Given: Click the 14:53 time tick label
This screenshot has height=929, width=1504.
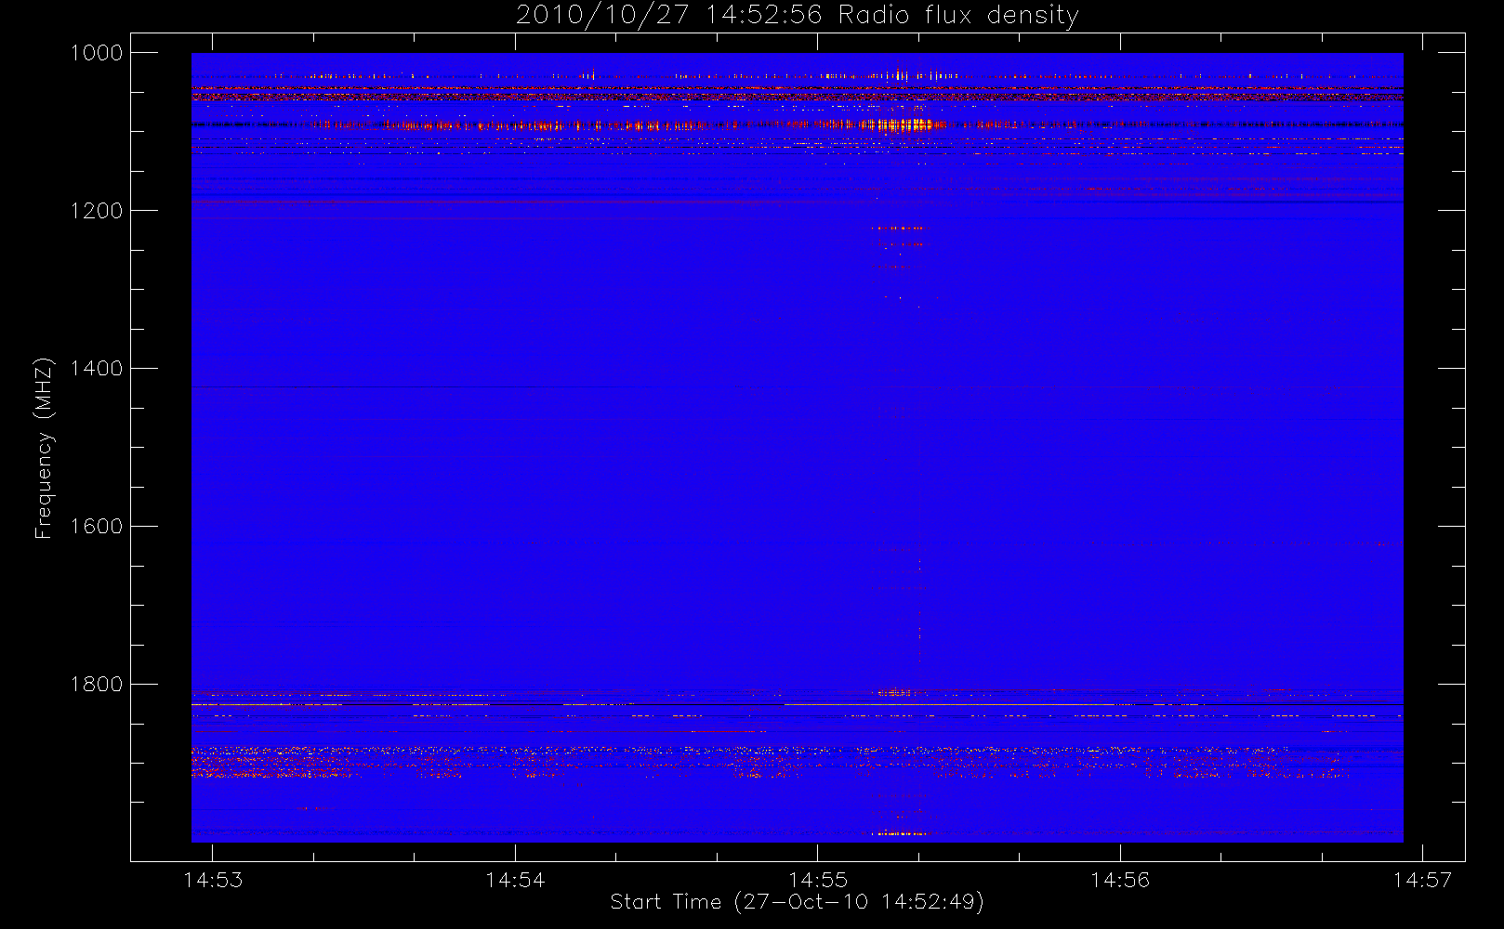Looking at the screenshot, I should pos(213,880).
